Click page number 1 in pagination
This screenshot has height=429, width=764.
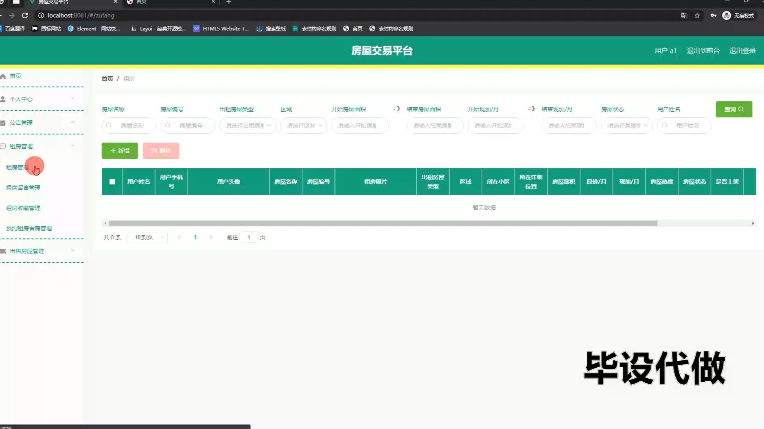(x=195, y=237)
